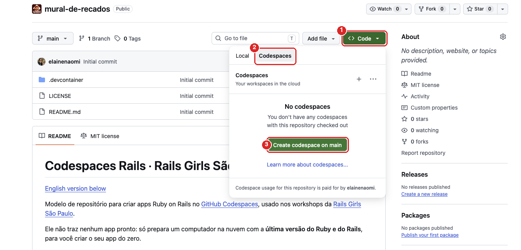521x250 pixels.
Task: Click the pulse icon beside Activity
Action: [x=404, y=96]
